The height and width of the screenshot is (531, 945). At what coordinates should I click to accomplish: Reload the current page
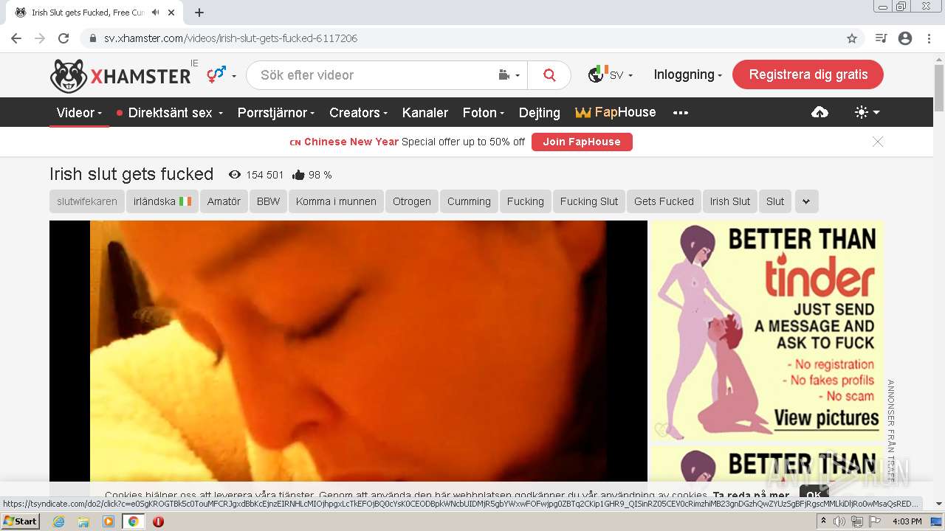[x=63, y=38]
